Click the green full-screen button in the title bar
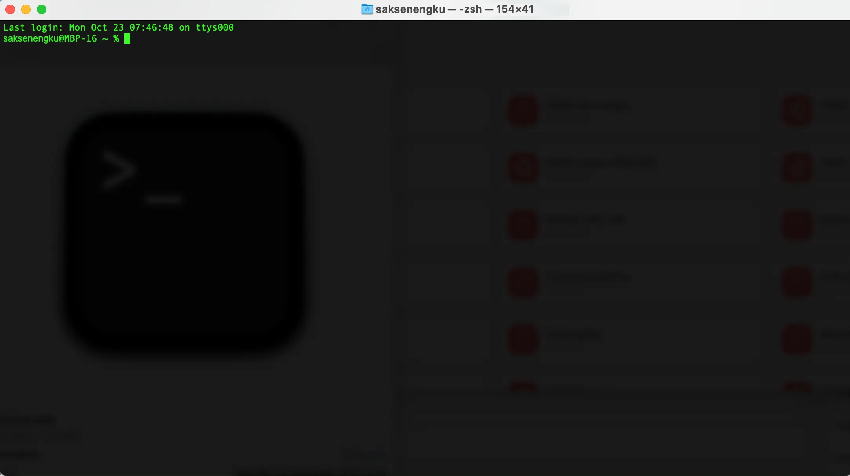 click(42, 9)
